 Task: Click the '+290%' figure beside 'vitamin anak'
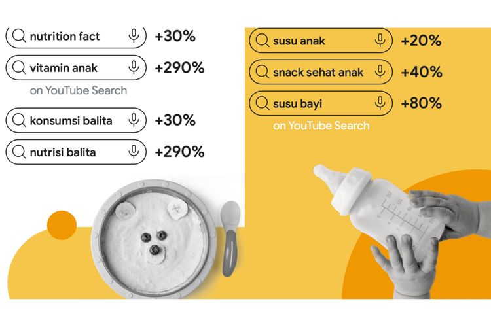coord(179,67)
